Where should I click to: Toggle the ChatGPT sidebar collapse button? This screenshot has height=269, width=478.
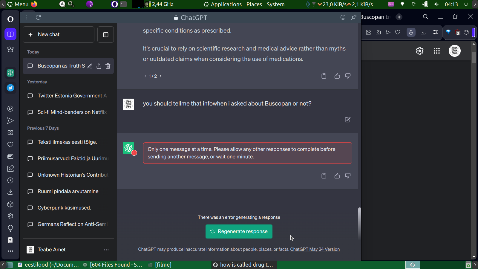(106, 35)
